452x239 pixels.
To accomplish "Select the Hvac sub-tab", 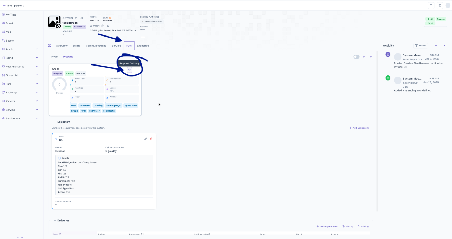I will pos(54,57).
